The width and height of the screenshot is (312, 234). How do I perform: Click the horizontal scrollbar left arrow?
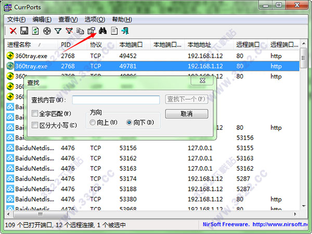8,214
